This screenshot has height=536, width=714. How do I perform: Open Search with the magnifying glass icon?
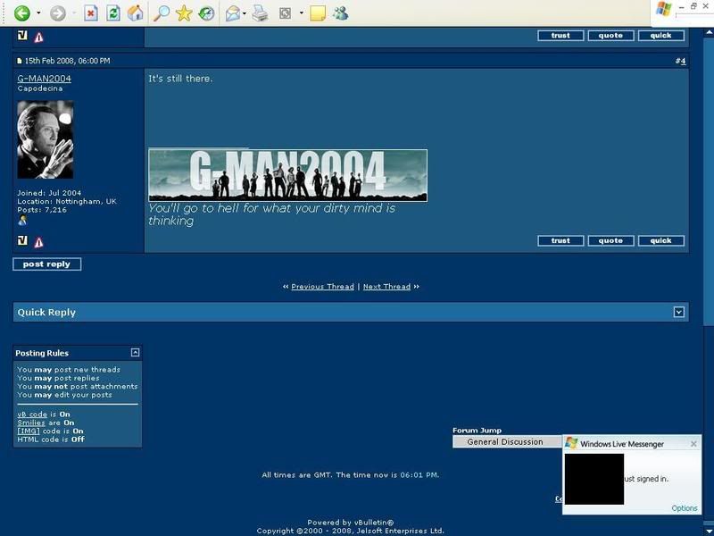[x=162, y=13]
